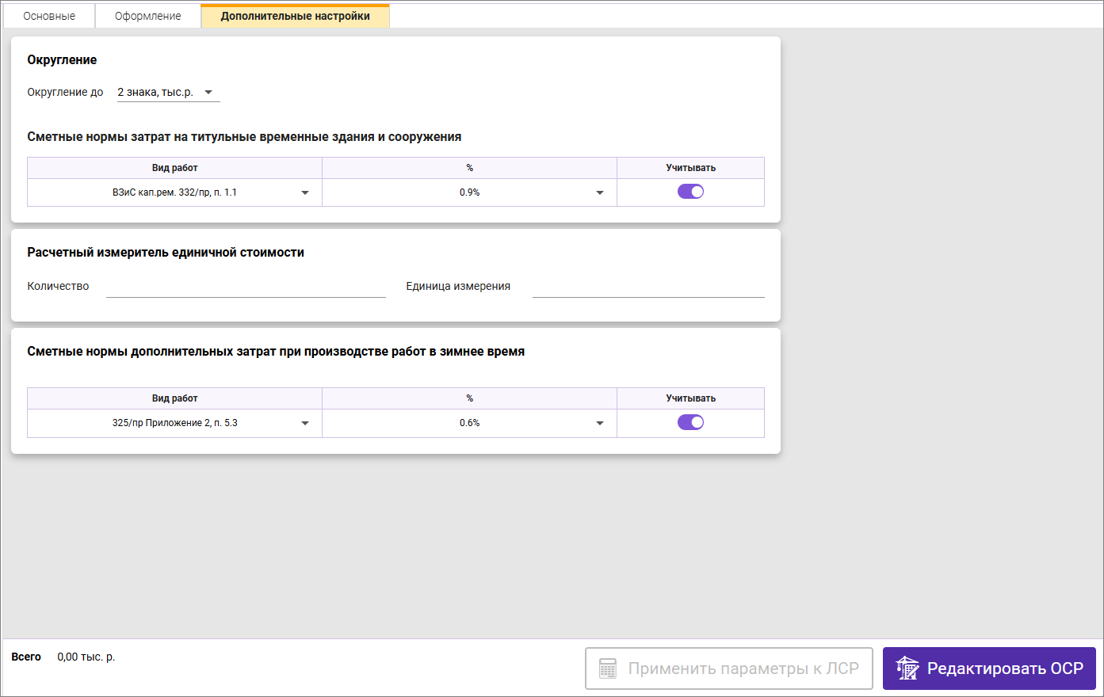Click the crane icon on Редактировать ОСР button
The image size is (1104, 697).
[x=907, y=668]
